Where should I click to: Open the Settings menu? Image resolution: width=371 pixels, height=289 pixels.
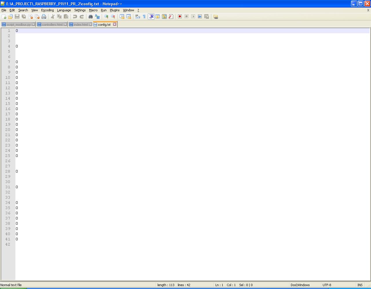[80, 10]
